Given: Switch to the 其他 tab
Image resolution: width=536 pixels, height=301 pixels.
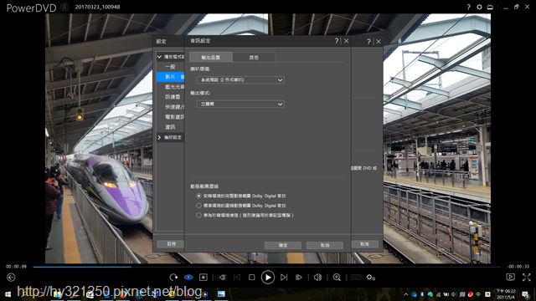Looking at the screenshot, I should pos(254,58).
